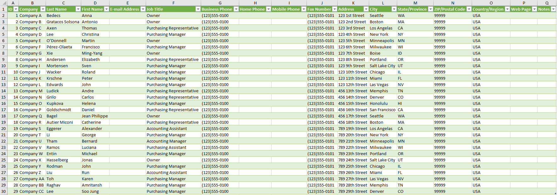This screenshot has width=557, height=195.
Task: Select the cell containing Gratacos Solsona
Action: (x=64, y=22)
